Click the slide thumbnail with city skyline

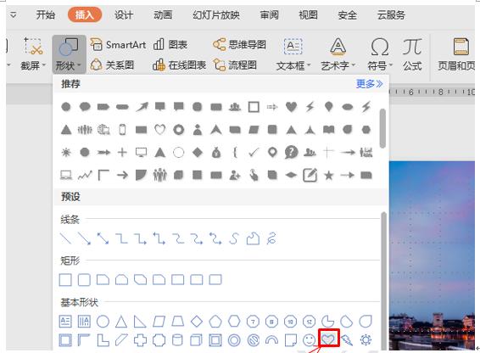pos(432,255)
